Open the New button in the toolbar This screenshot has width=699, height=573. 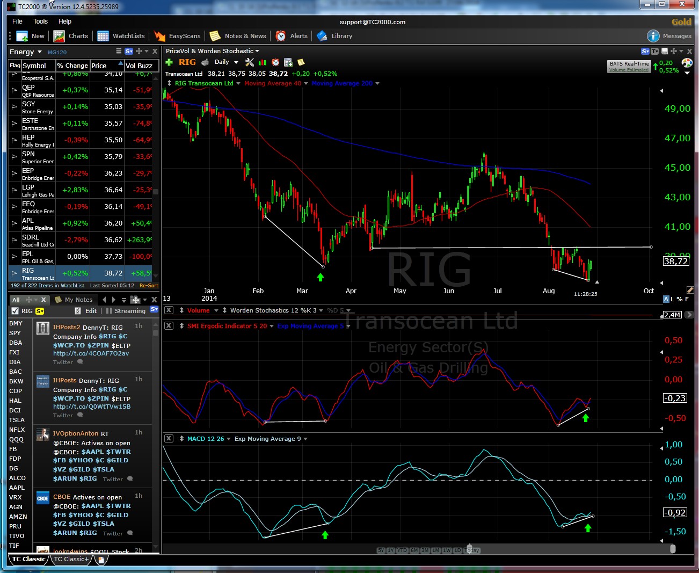click(x=31, y=36)
